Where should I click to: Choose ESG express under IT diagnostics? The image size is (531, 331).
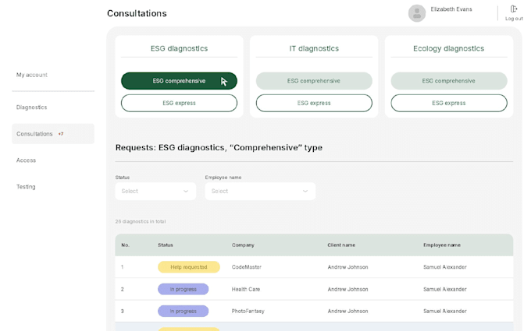click(x=314, y=103)
